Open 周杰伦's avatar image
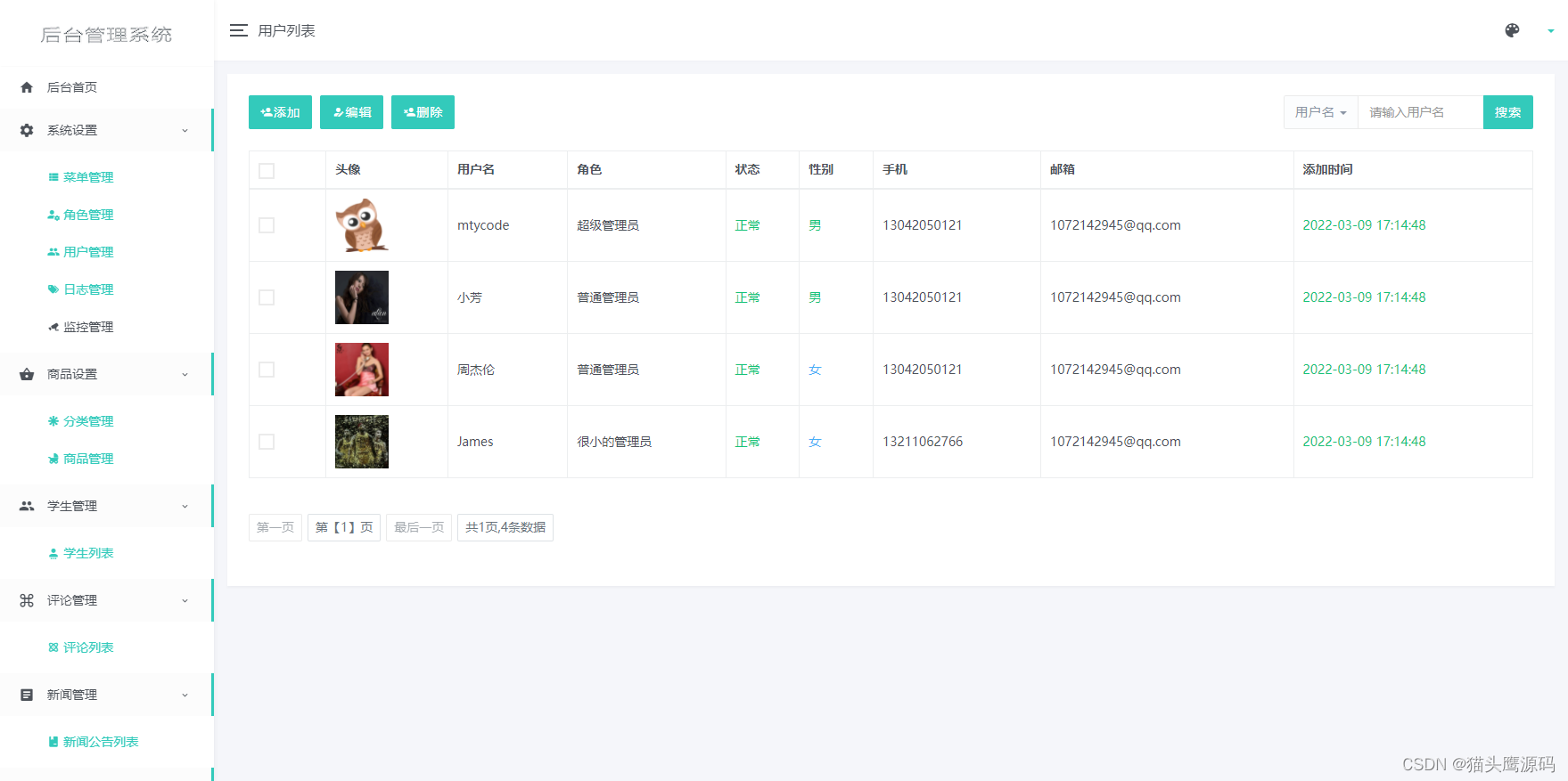Image resolution: width=1568 pixels, height=781 pixels. click(362, 370)
